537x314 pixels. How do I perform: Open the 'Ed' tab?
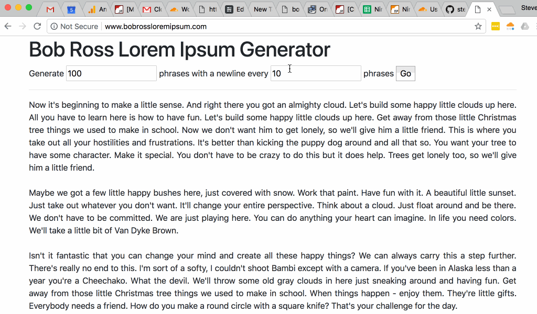[x=235, y=9]
